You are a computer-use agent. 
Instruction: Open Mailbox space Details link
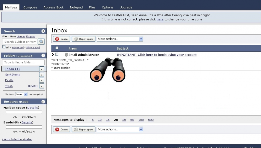[33, 108]
